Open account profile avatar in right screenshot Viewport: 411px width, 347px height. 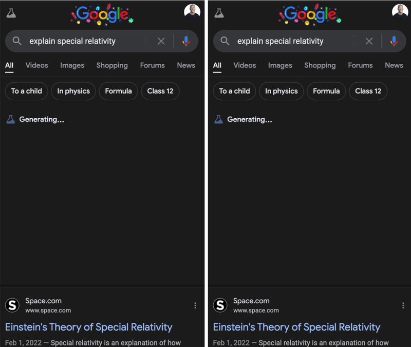point(400,12)
